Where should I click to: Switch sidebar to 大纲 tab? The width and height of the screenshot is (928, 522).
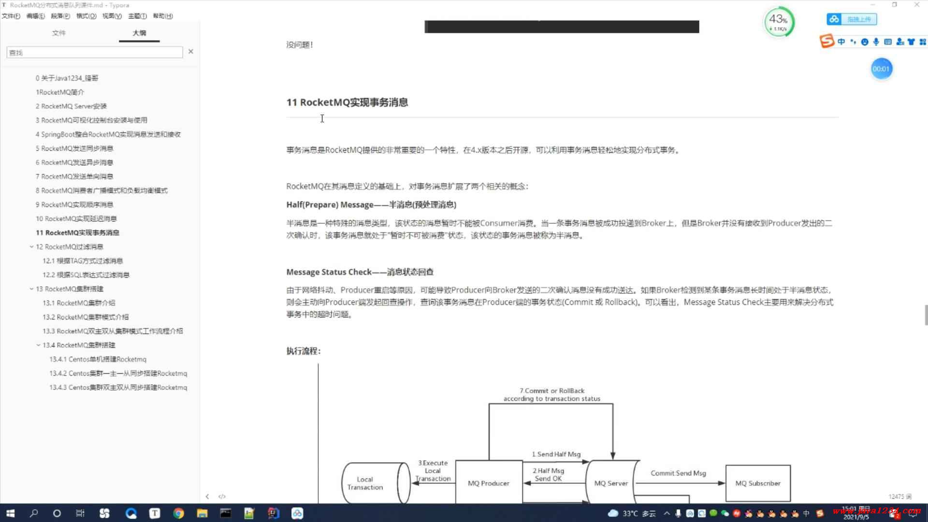point(139,33)
